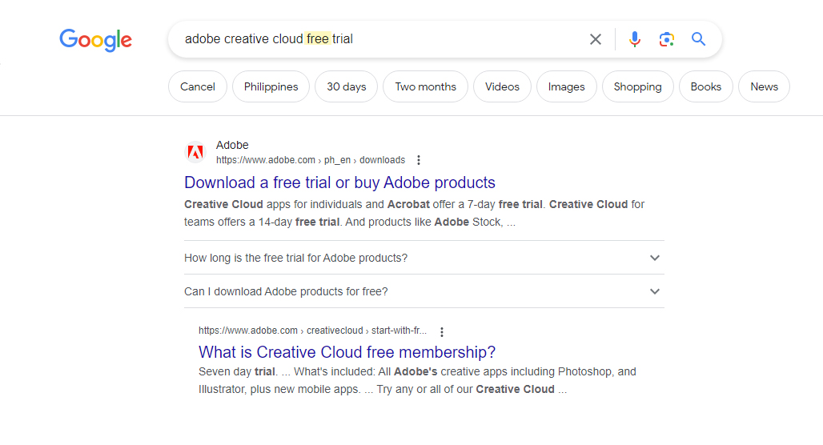This screenshot has width=823, height=445.
Task: Click the magnifying glass search button
Action: [x=698, y=39]
